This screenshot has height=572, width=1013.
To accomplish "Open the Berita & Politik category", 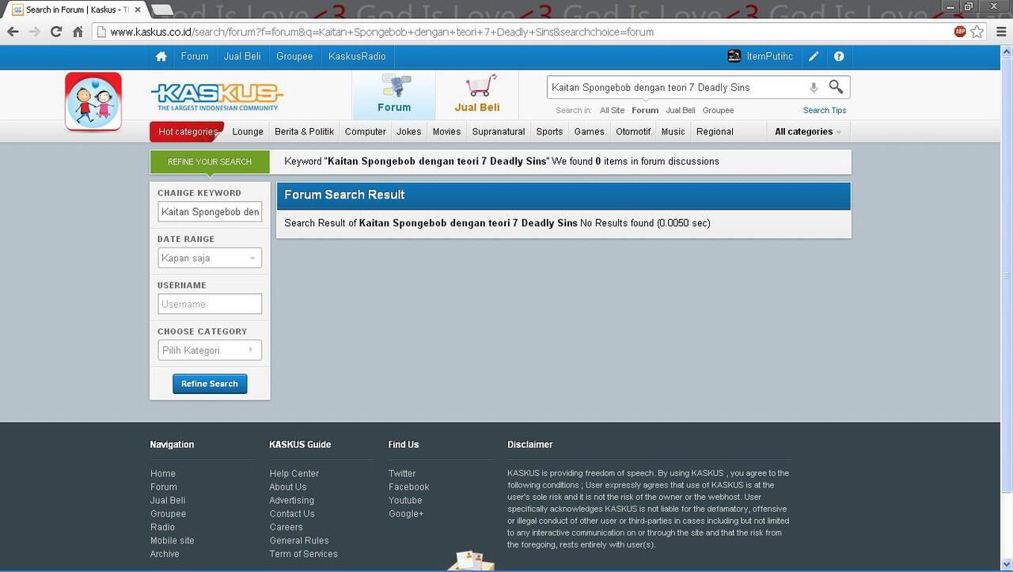I will pos(305,131).
